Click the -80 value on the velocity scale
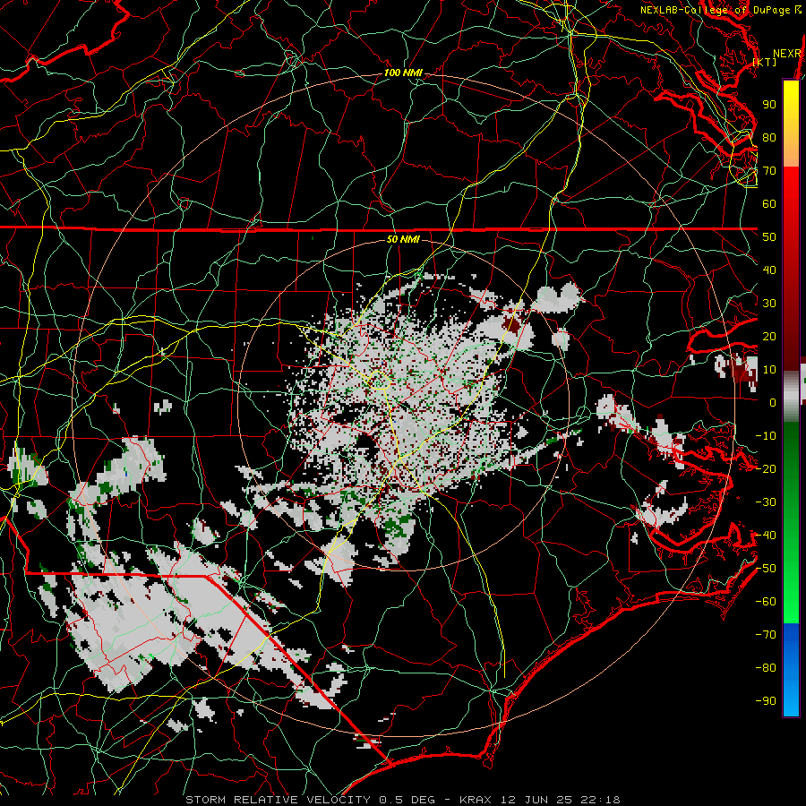Image resolution: width=806 pixels, height=806 pixels. [766, 668]
